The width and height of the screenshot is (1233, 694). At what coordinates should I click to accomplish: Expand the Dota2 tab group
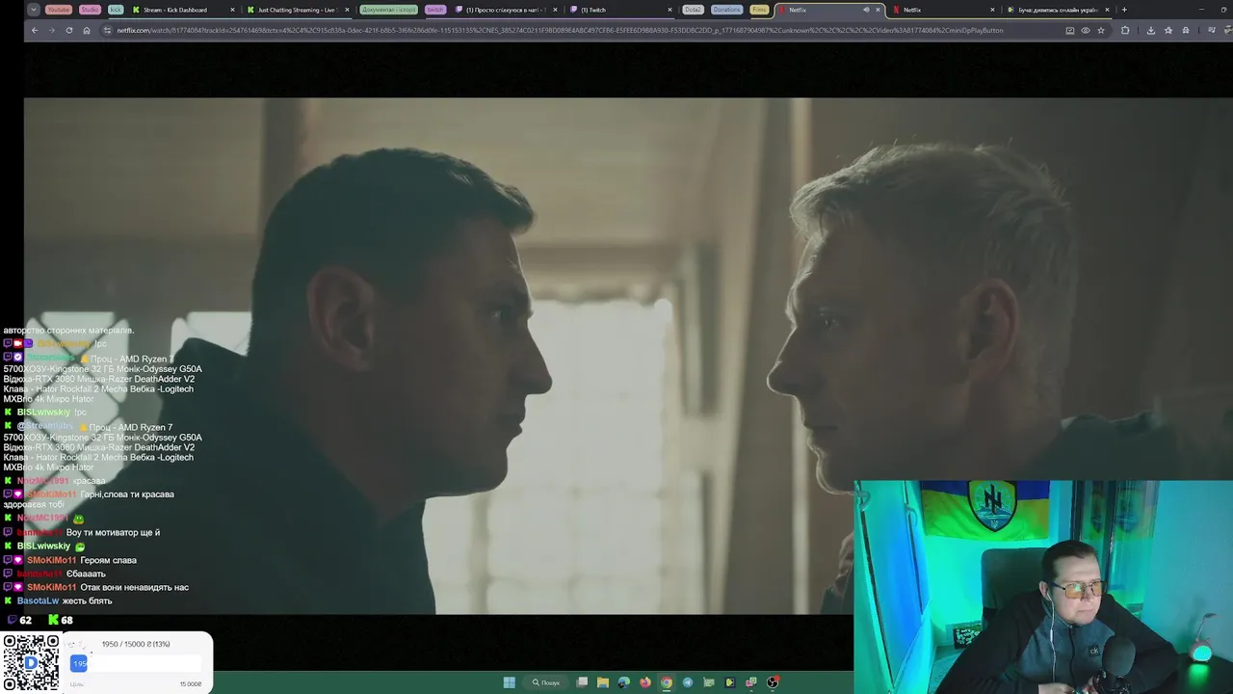pos(693,10)
